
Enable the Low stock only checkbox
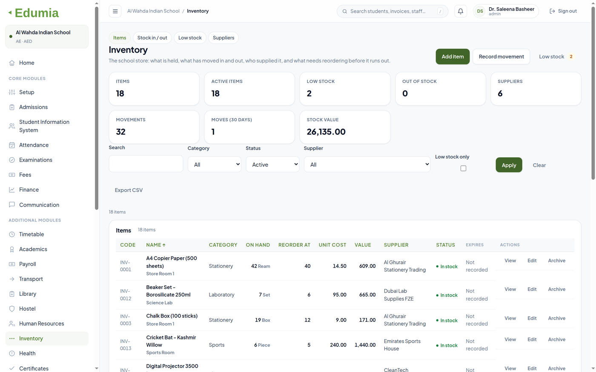tap(463, 168)
